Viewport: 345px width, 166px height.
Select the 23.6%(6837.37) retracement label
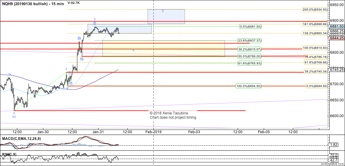[x=249, y=40]
